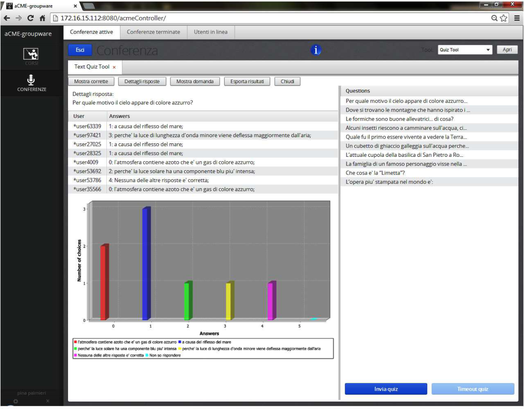The image size is (524, 409).
Task: Open the Utenti in linea tab
Action: 210,32
